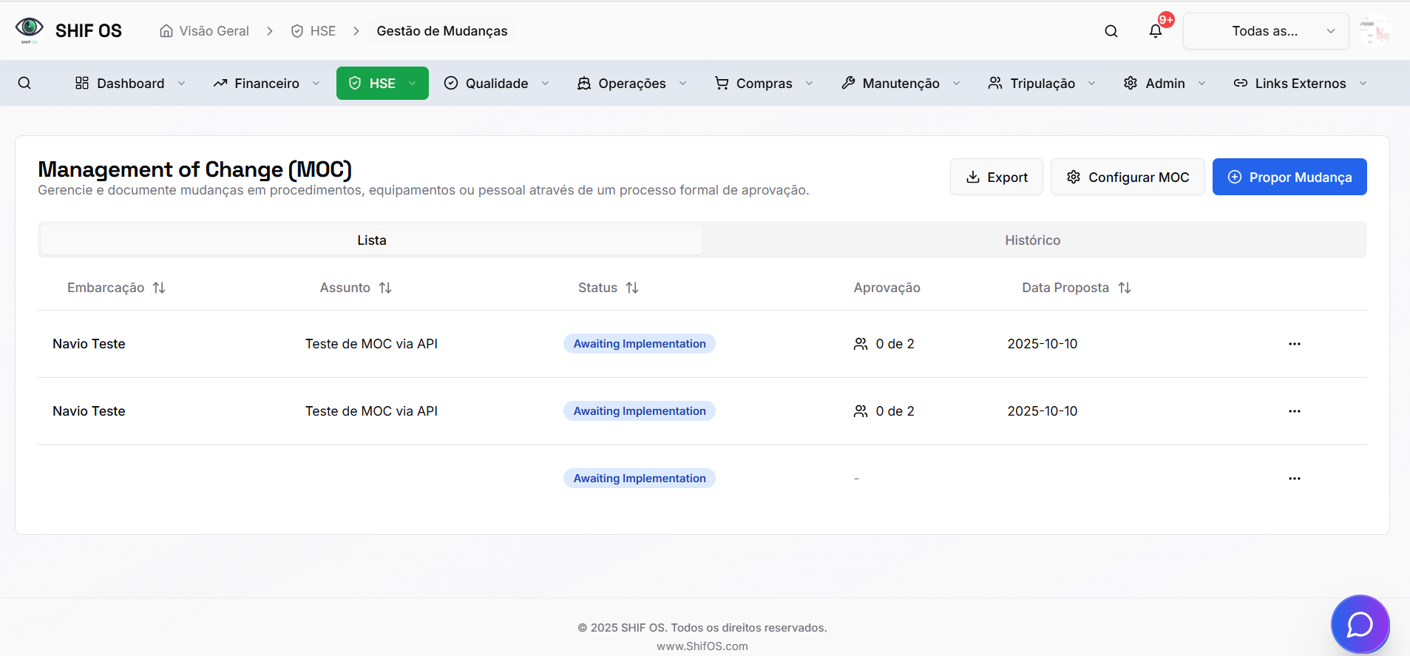
Task: Click the SHIF OS eye logo
Action: 30,30
